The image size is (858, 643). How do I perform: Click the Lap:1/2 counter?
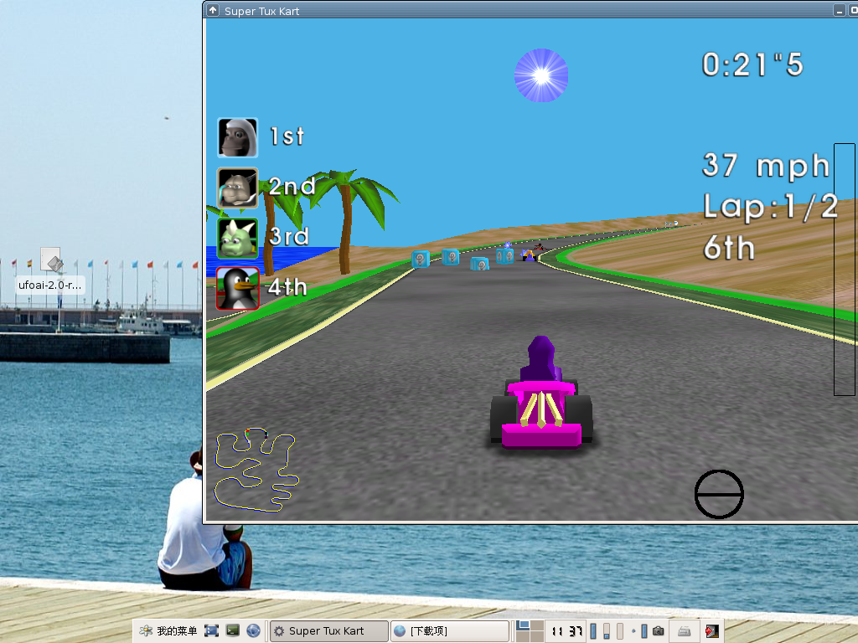coord(771,207)
